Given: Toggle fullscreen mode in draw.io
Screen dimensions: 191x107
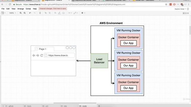Looking at the screenshot, I should click(184, 13).
